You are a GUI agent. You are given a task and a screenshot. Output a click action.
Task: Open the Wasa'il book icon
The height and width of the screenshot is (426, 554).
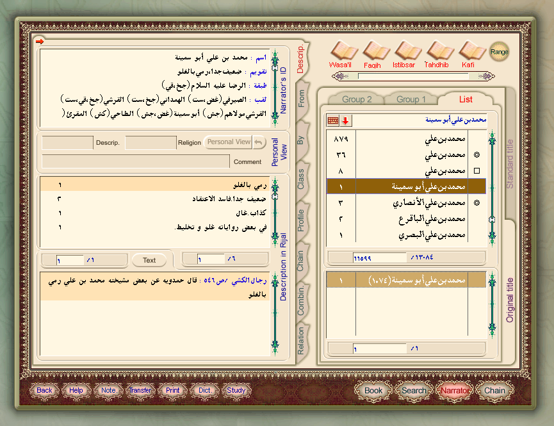[x=343, y=51]
